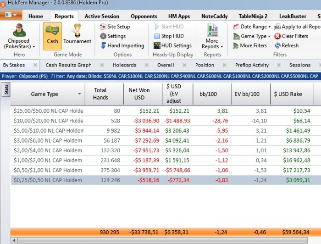The image size is (321, 244).
Task: Sort by bb/100 column header
Action: click(212, 94)
